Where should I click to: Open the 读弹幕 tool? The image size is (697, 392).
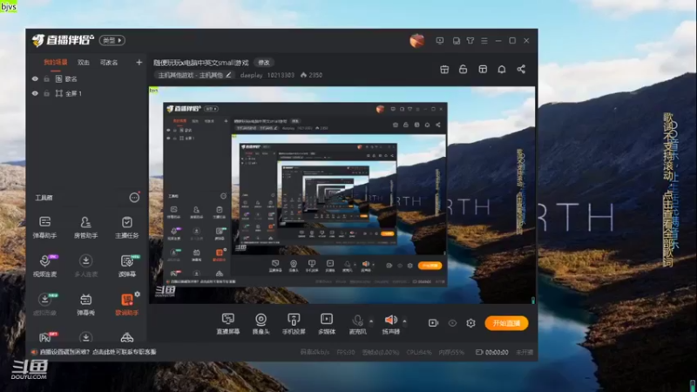coord(126,266)
